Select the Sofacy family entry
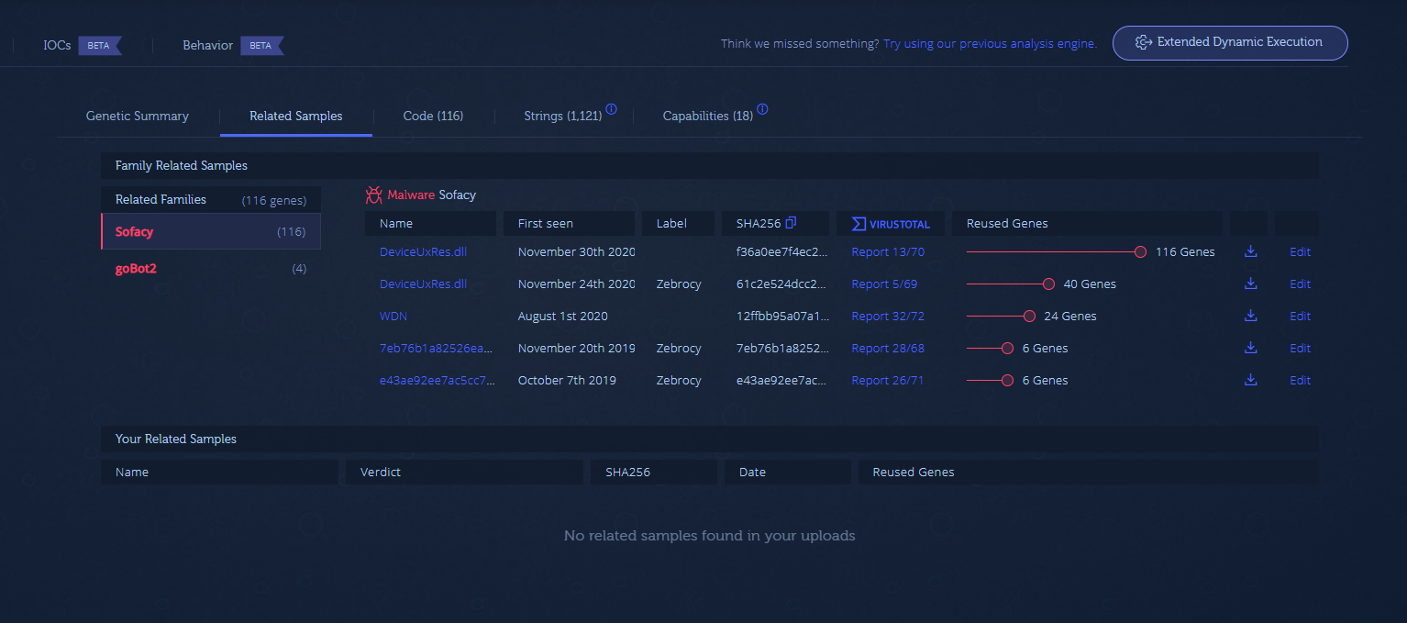The image size is (1407, 623). (134, 232)
